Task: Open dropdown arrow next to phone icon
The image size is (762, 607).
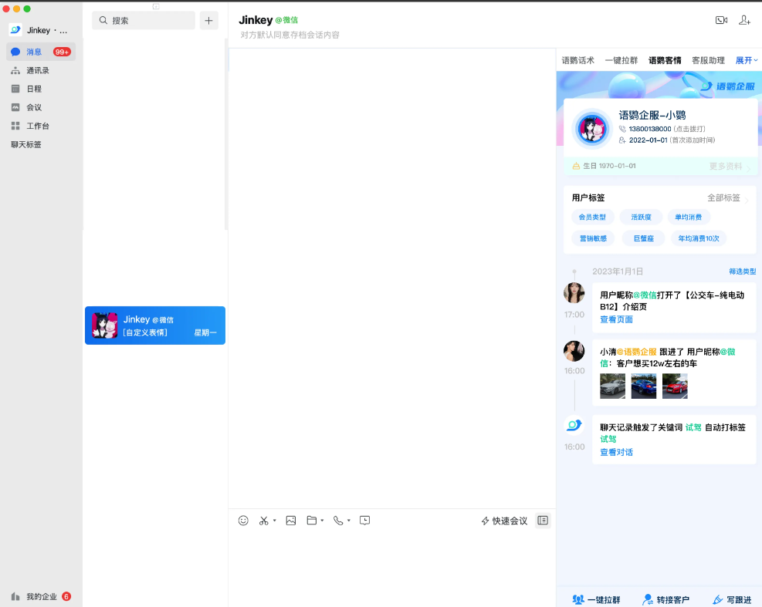Action: tap(349, 521)
